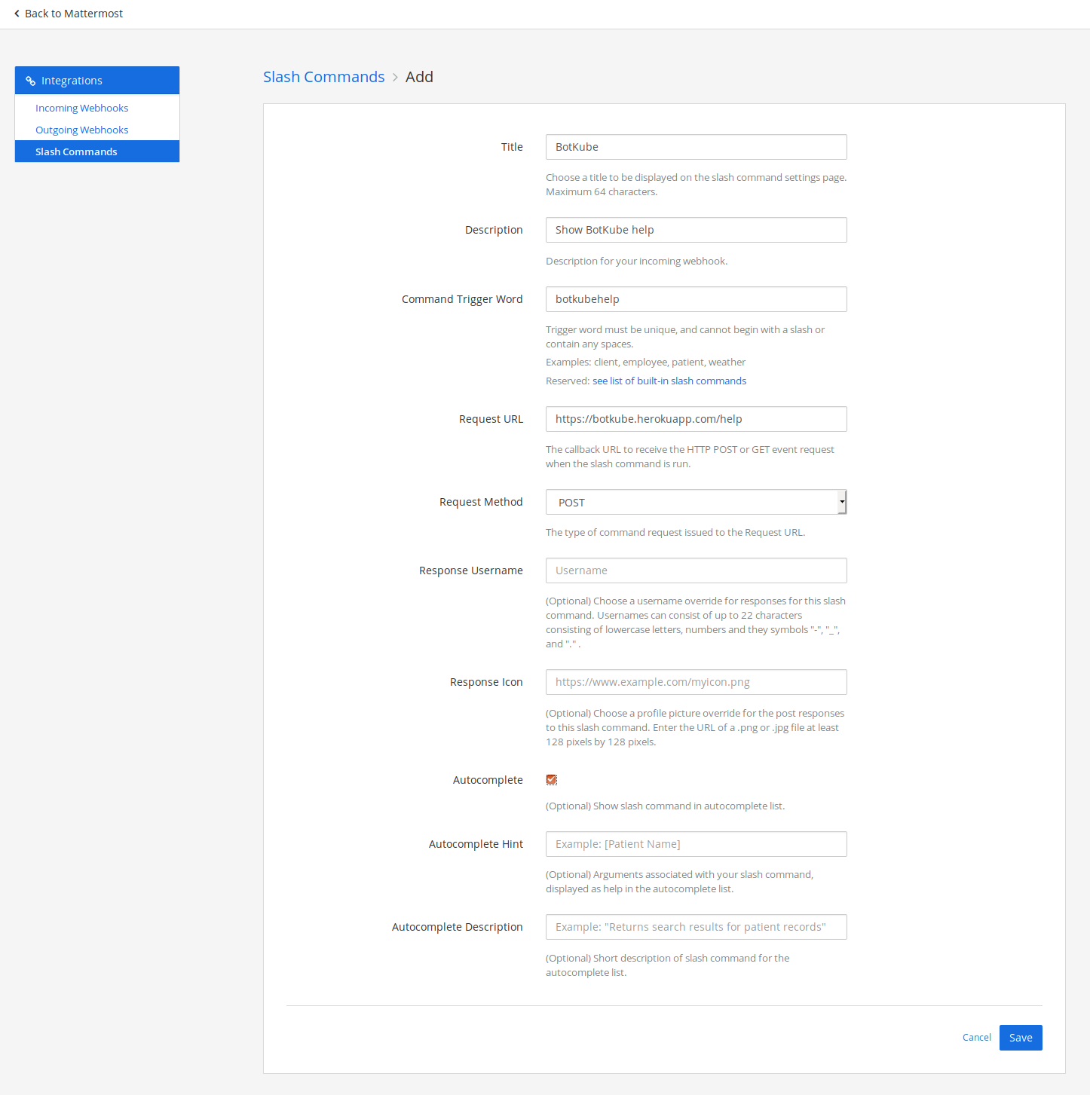Open Outgoing Webhooks in sidebar

tap(81, 130)
